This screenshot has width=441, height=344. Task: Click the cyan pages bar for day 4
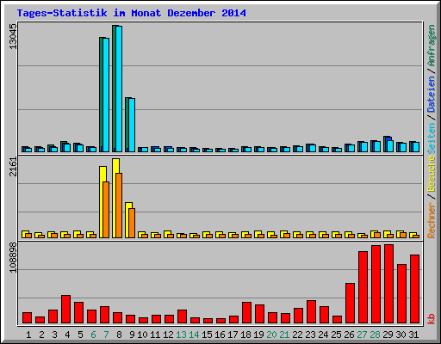(x=67, y=148)
